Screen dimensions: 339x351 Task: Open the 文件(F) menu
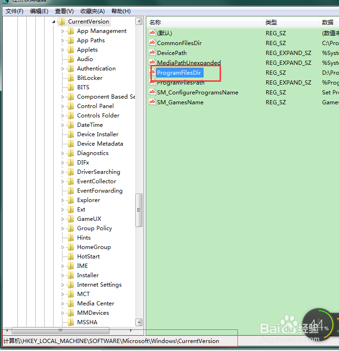[14, 11]
